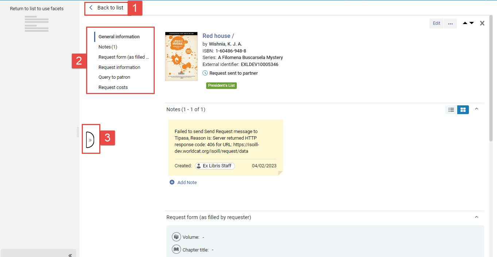Click the plus icon beside Add Note
Image resolution: width=497 pixels, height=257 pixels.
point(172,182)
